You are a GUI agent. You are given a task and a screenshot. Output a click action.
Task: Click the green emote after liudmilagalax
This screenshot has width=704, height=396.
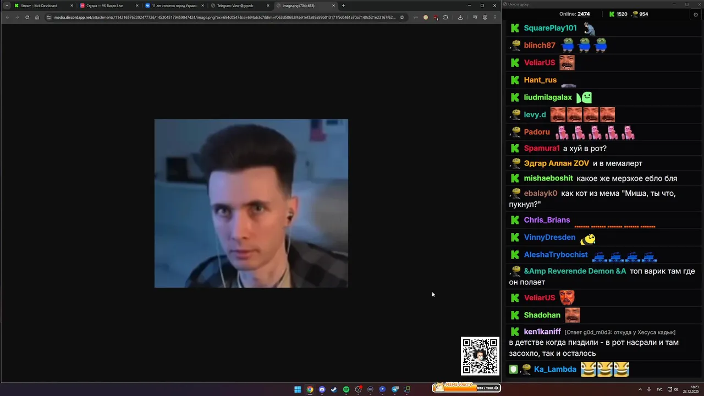tap(584, 97)
